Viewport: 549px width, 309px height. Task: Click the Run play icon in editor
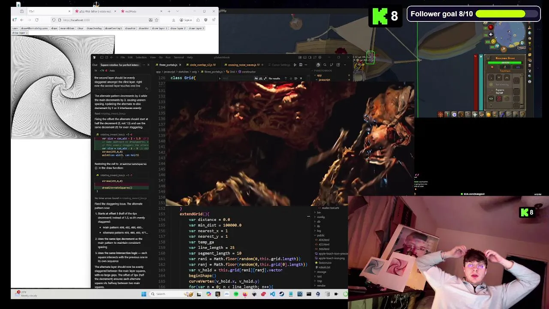coord(295,65)
